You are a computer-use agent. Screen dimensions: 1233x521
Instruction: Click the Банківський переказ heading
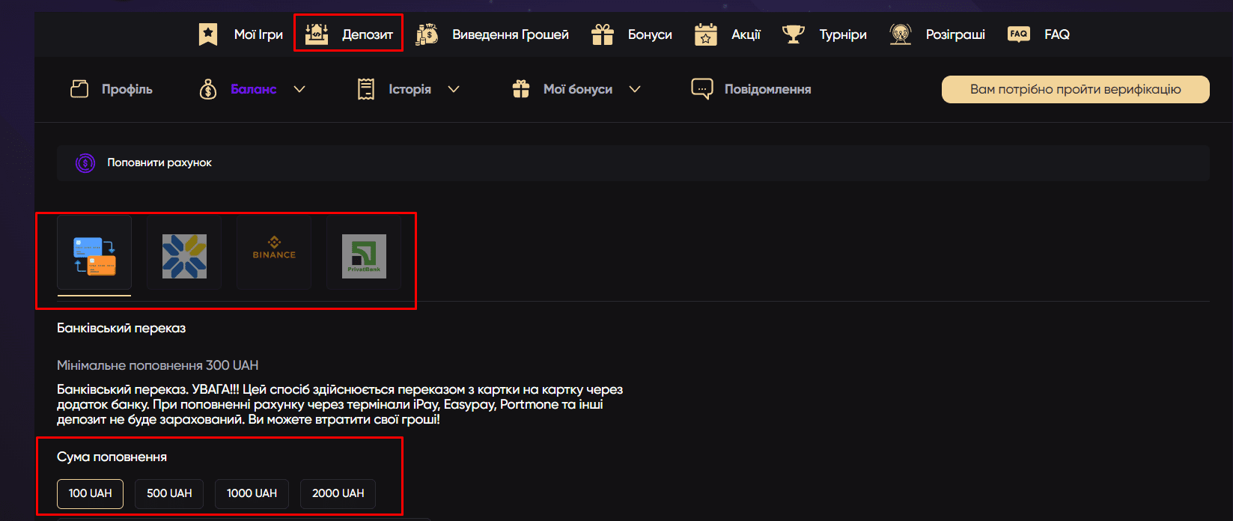121,328
